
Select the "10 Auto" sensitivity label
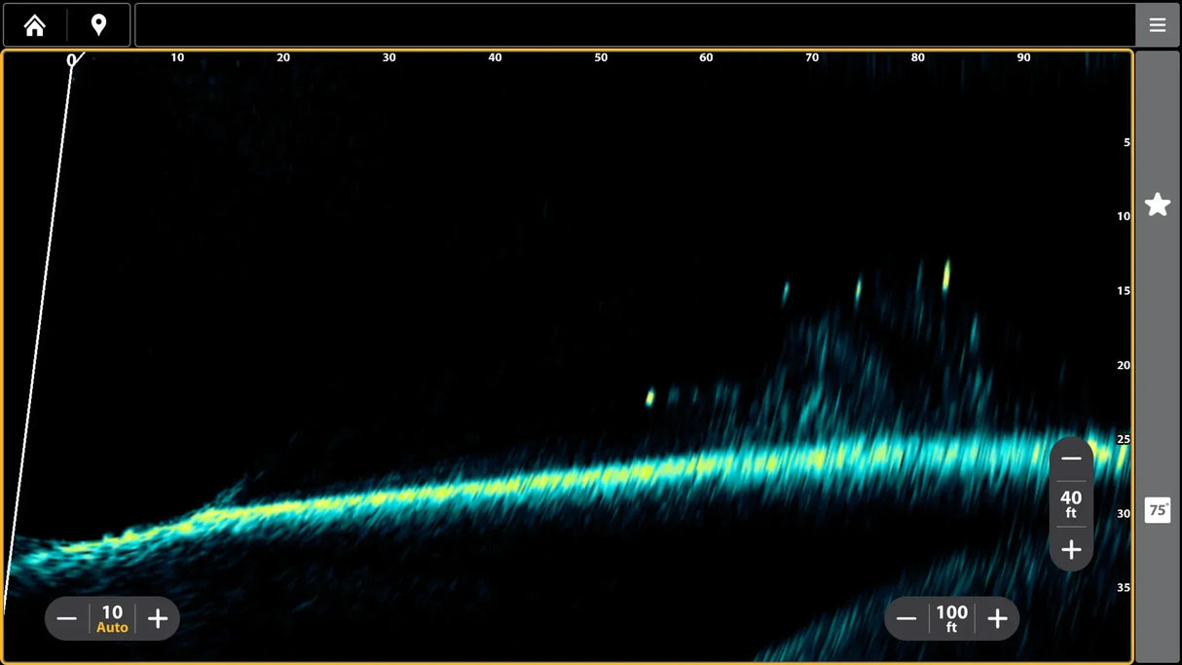click(x=111, y=617)
